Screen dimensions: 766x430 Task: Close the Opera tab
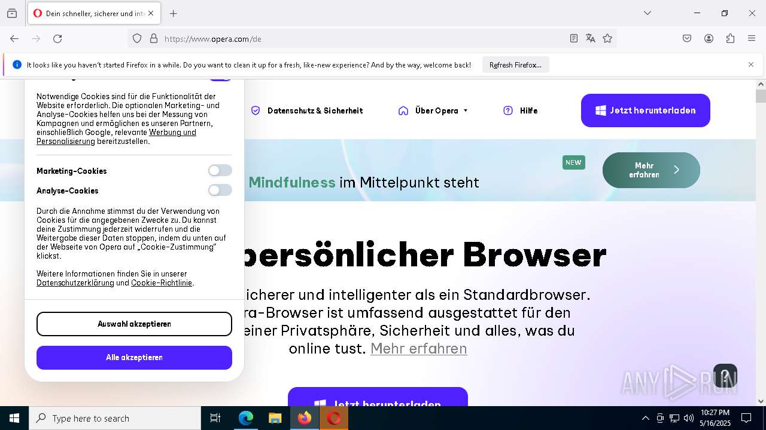151,13
